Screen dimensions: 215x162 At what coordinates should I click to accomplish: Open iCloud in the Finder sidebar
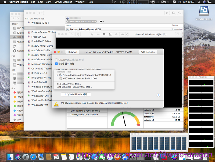pos(18,32)
